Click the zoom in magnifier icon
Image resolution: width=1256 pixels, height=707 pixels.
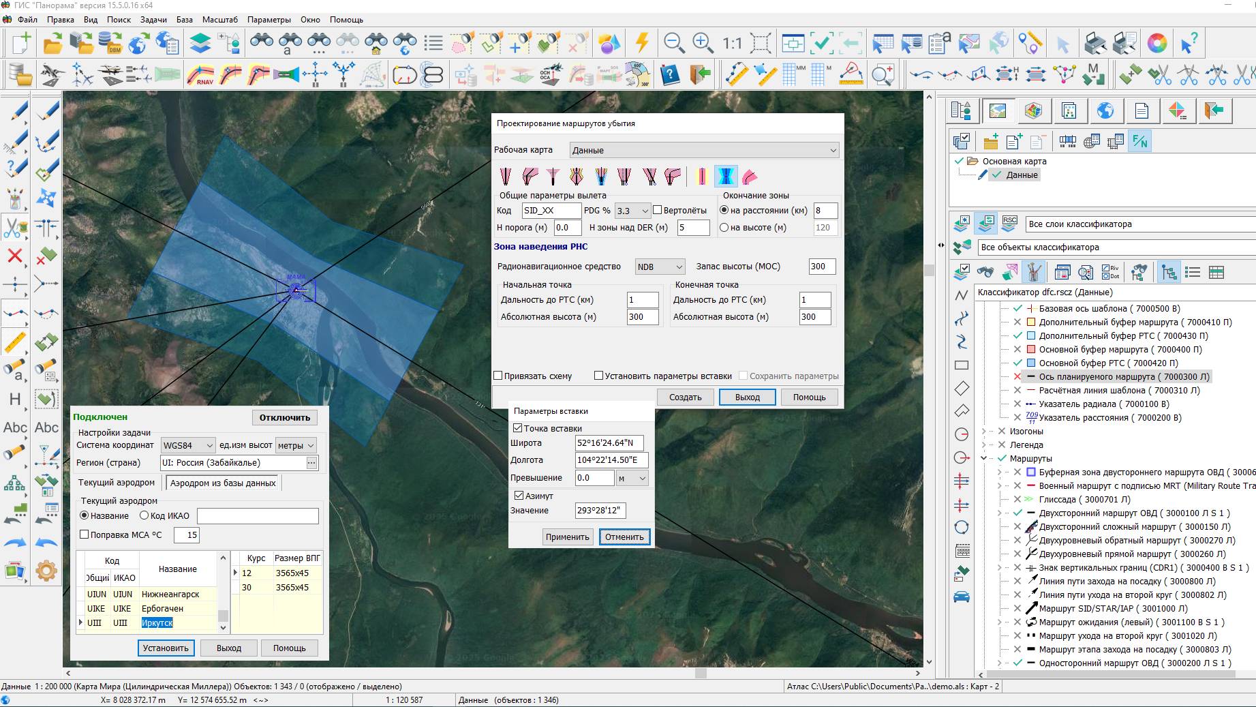703,44
